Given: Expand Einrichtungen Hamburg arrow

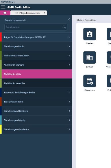Looking at the screenshot, I should (x=69, y=111).
